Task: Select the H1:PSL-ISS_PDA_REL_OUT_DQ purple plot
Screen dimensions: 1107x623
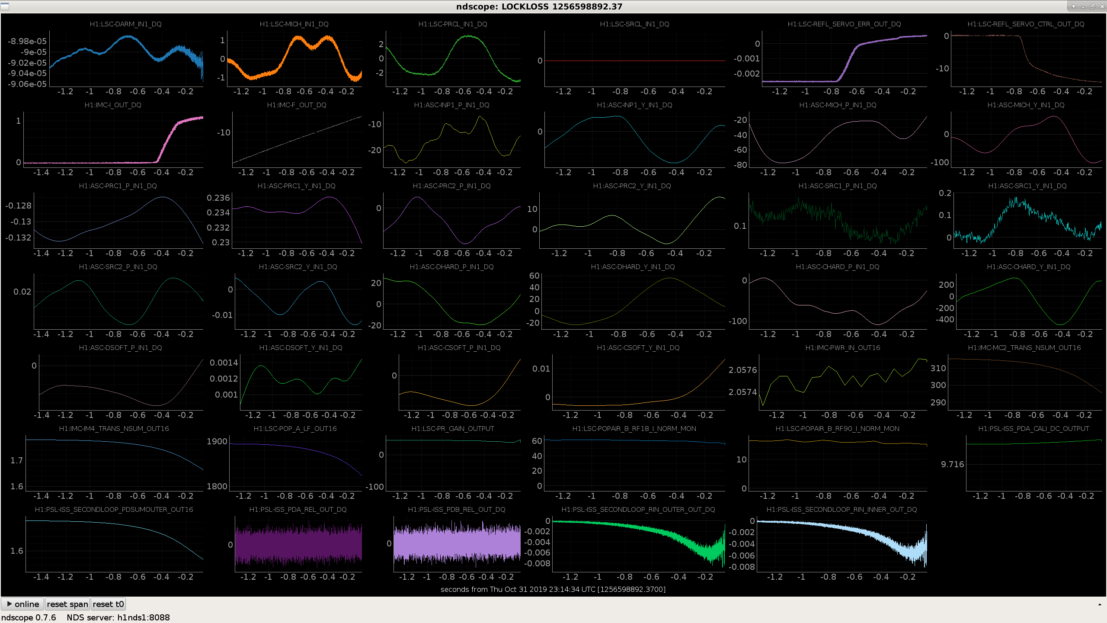Action: [x=298, y=544]
